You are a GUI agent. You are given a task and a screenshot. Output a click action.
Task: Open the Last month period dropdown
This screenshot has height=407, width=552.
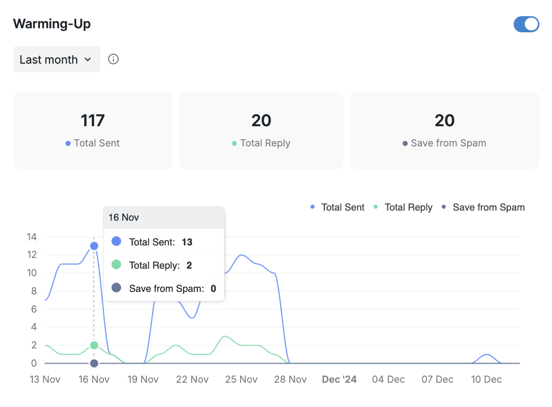coord(56,60)
